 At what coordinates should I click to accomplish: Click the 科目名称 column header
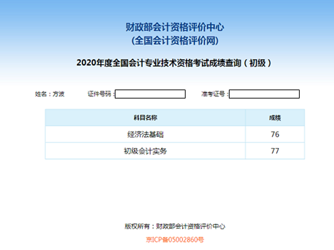click(x=145, y=118)
